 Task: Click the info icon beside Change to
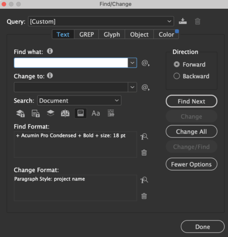click(x=50, y=75)
